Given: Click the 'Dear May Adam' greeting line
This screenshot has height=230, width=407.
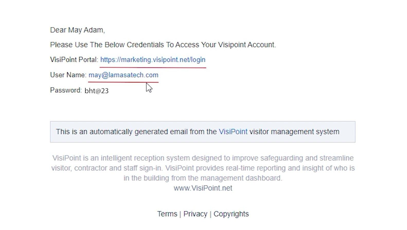Looking at the screenshot, I should [77, 30].
